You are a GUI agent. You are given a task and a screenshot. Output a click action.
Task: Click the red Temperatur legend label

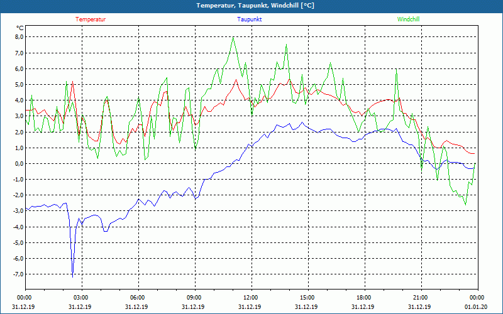91,19
